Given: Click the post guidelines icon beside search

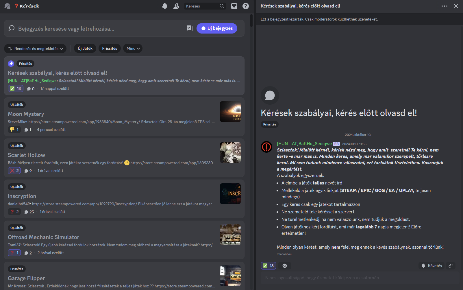Looking at the screenshot, I should click(190, 28).
